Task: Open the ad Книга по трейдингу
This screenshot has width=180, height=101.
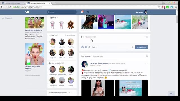Action: 33,30
